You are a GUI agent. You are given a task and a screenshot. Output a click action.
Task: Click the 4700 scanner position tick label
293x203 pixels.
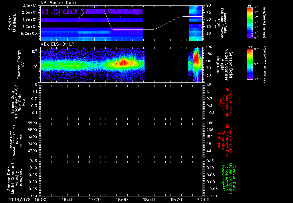click(32, 151)
